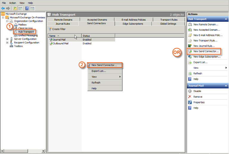Click Disable for Journal Mail
The width and height of the screenshot is (229, 154).
coord(197,91)
